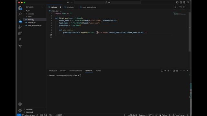Click main.py in the breadcrumb path

click(54, 11)
